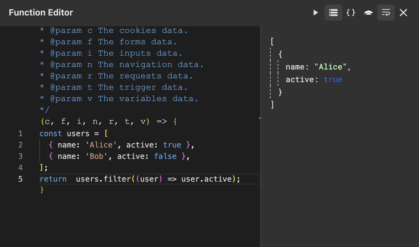Screen dimensions: 419x247
Task: Select line number 1 in gutter
Action: (21, 134)
